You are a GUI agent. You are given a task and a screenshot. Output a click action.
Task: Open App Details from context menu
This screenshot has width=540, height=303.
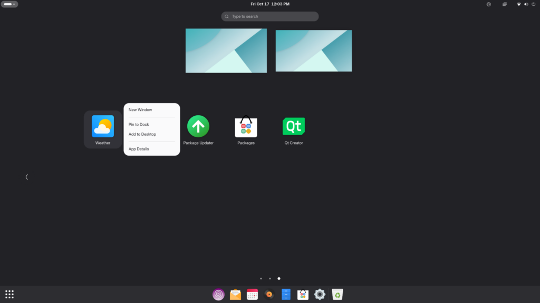pyautogui.click(x=139, y=149)
